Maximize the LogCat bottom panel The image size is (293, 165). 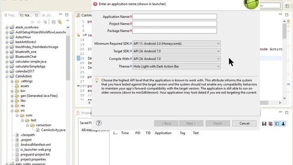click(287, 113)
